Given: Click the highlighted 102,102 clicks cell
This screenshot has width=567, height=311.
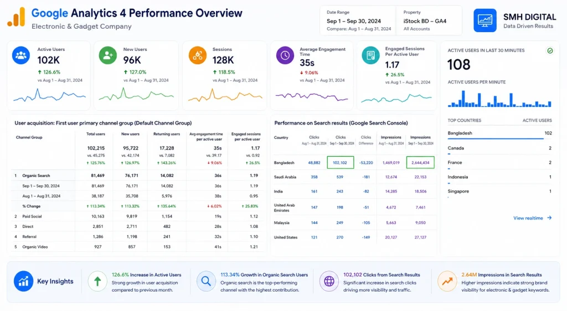Looking at the screenshot, I should click(341, 163).
